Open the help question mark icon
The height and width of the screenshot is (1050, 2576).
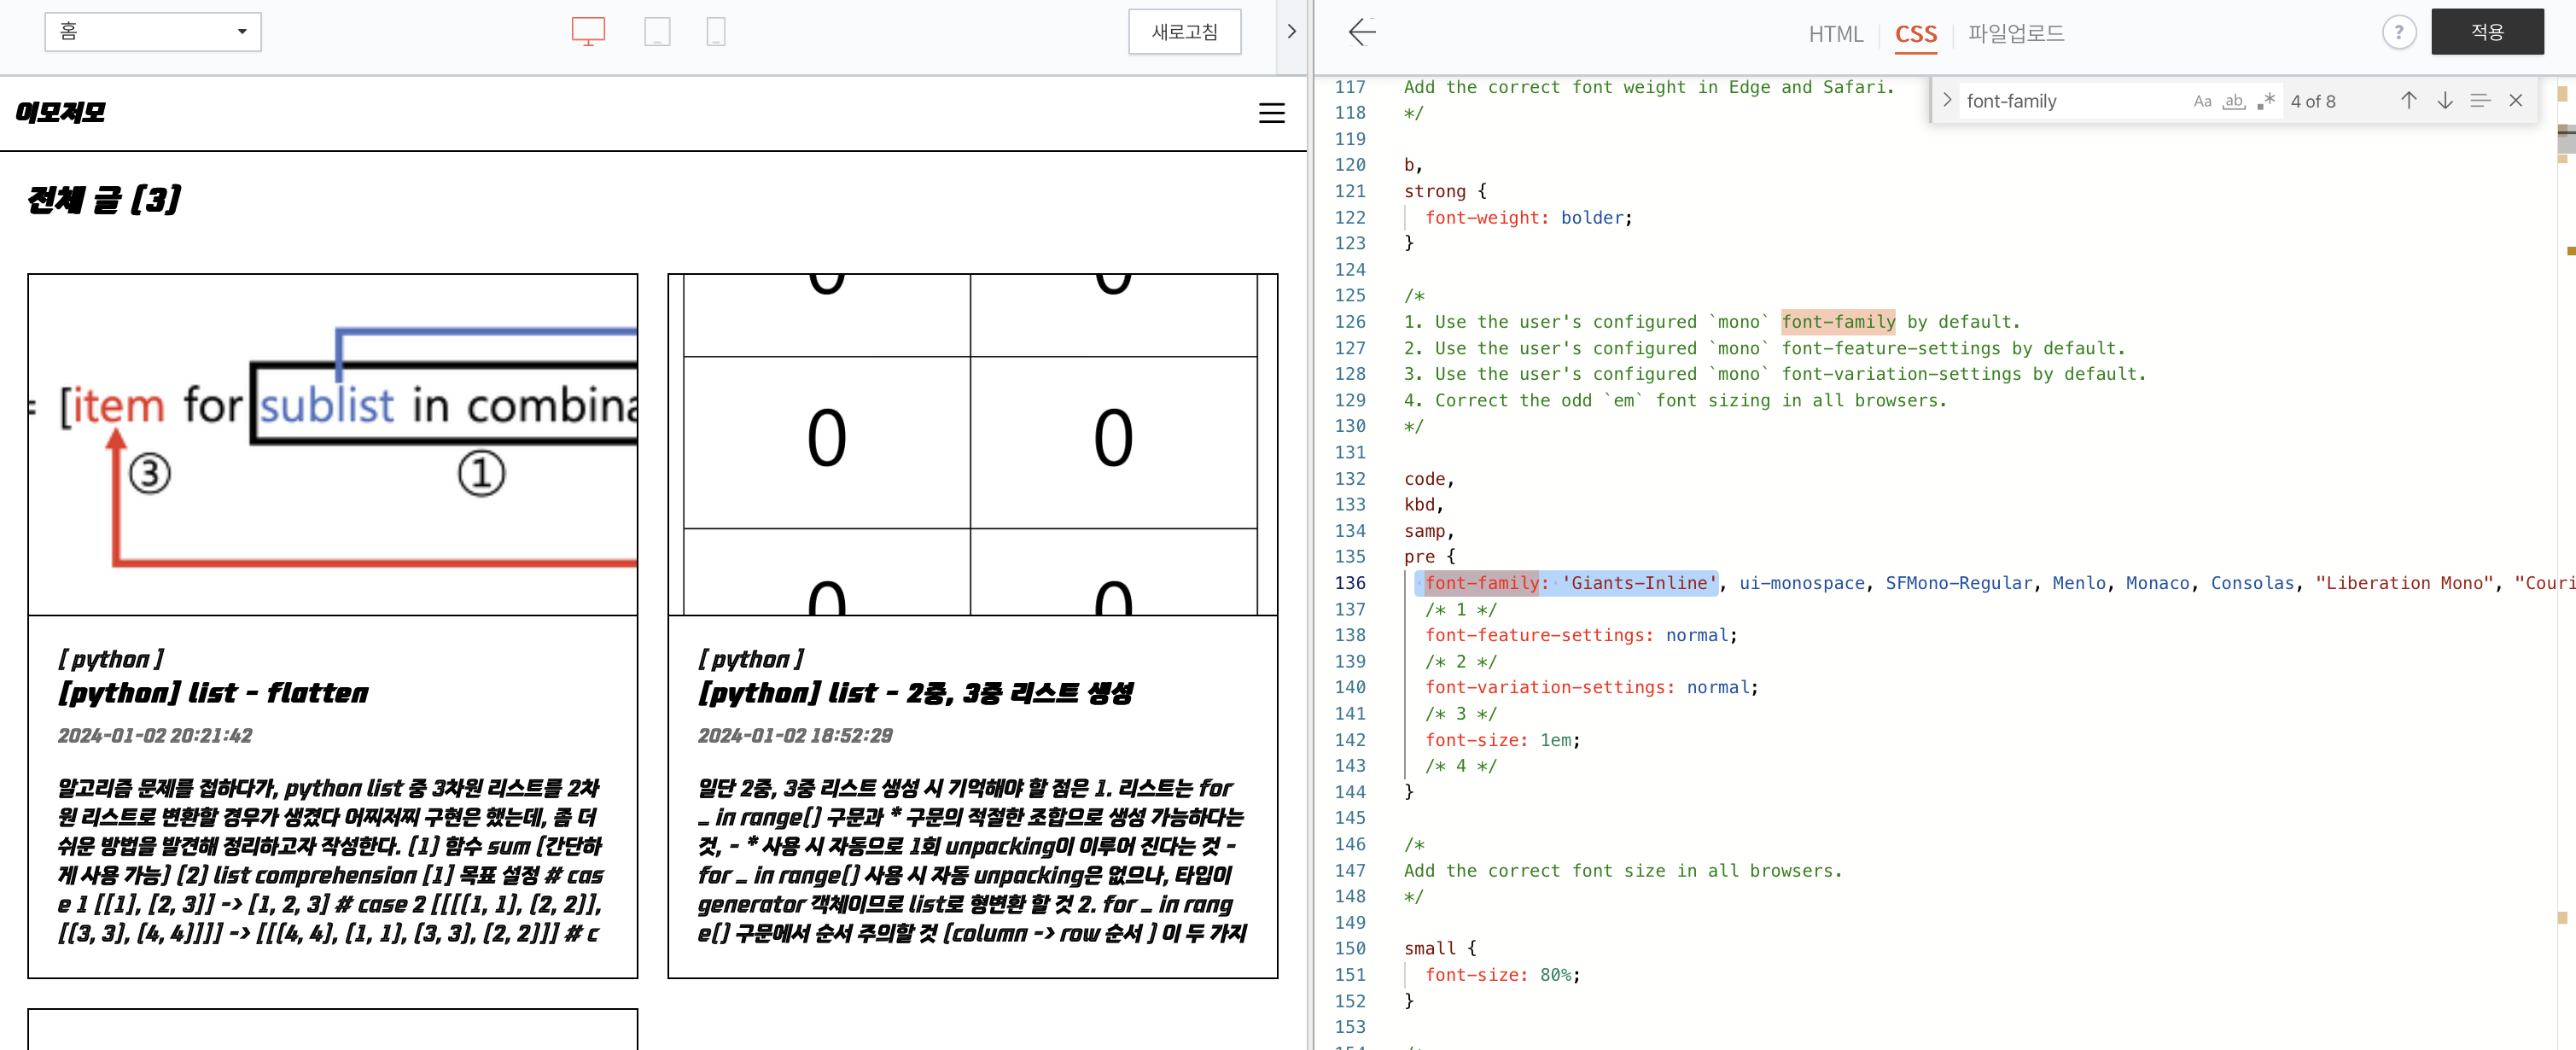(2398, 32)
